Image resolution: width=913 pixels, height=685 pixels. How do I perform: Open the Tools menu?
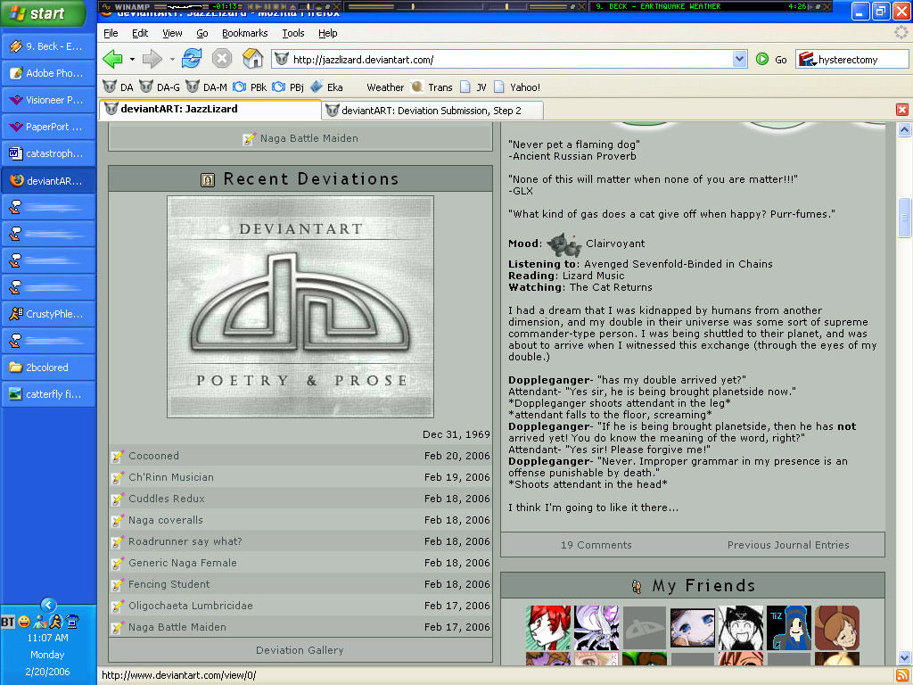293,33
